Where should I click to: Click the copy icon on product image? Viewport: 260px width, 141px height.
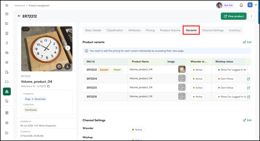pyautogui.click(x=59, y=66)
